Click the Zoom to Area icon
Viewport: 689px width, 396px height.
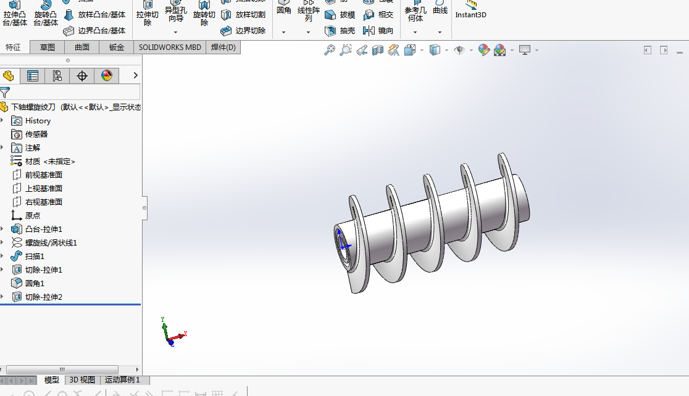click(346, 50)
